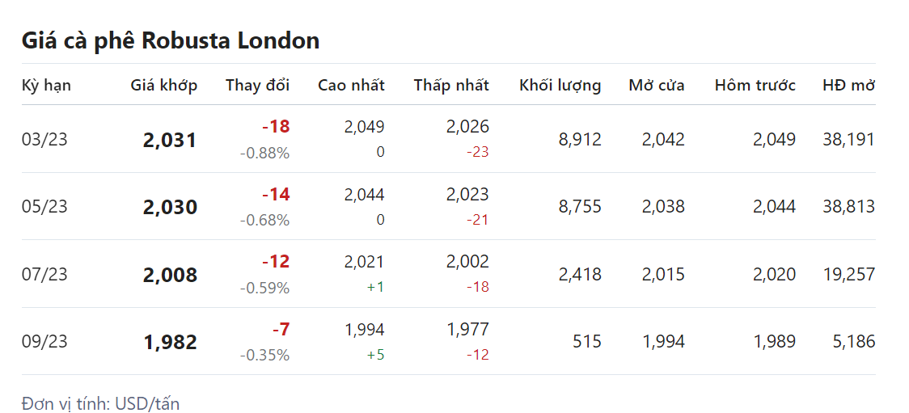Click the HĐ mở column header
Viewport: 909px width, 413px height.
[x=848, y=85]
